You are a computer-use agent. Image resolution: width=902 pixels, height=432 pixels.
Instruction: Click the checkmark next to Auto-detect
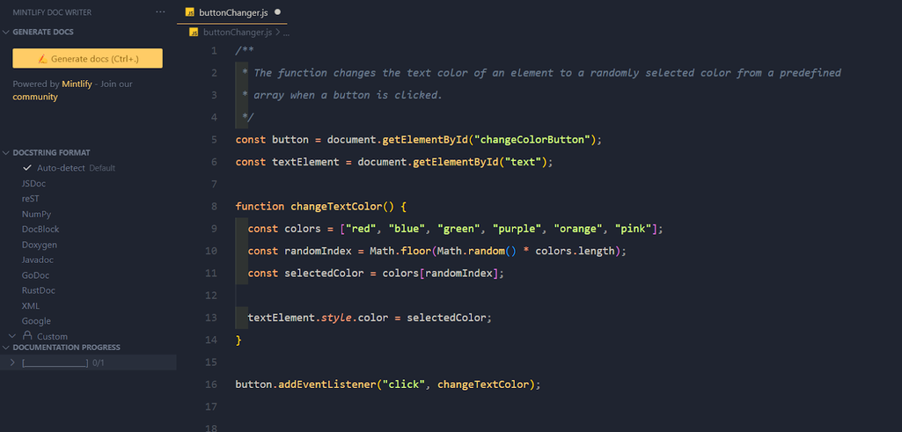click(27, 168)
